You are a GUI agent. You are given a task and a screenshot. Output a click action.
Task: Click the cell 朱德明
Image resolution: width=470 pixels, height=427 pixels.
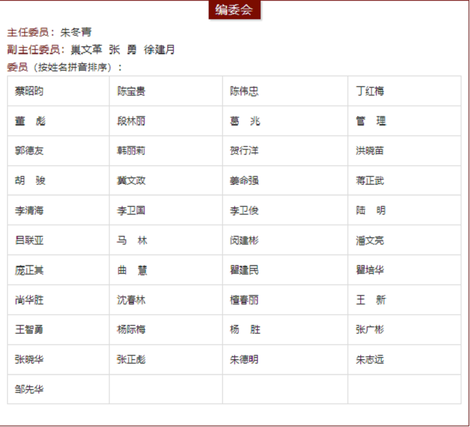pos(285,359)
